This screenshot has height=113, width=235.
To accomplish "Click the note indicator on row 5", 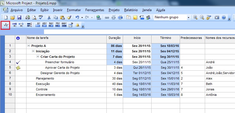I will pos(18,68).
